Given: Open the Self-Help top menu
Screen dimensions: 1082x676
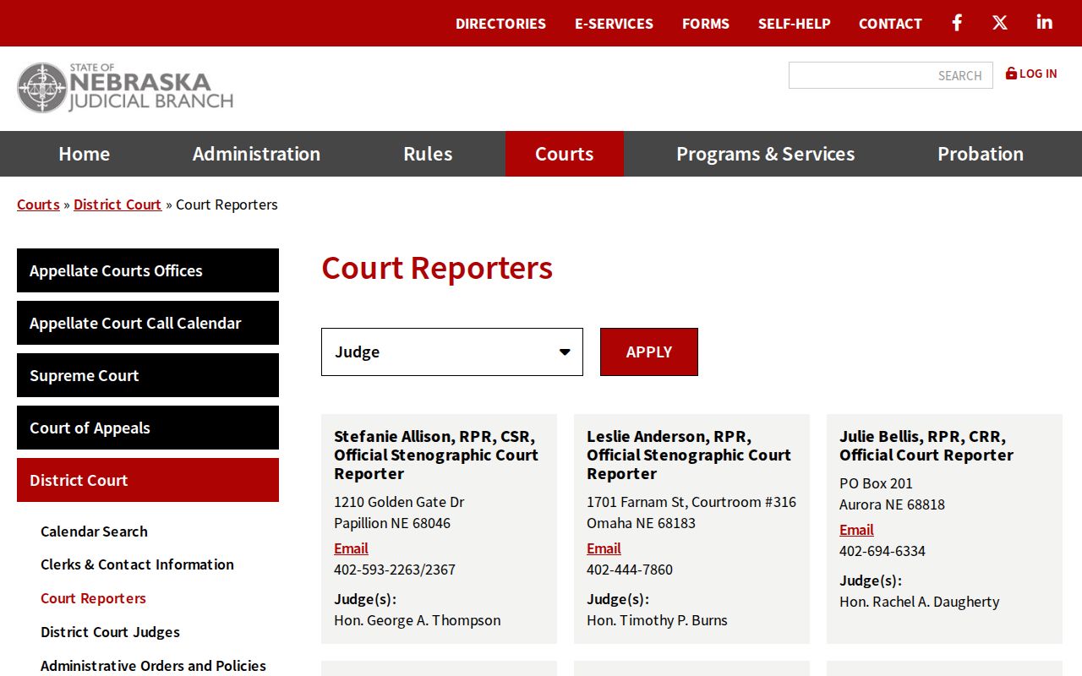Looking at the screenshot, I should pyautogui.click(x=794, y=24).
